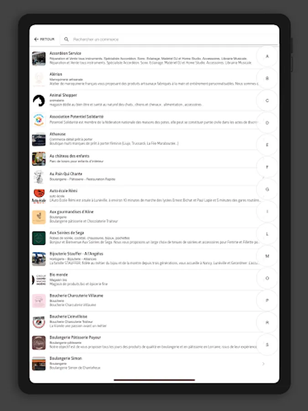Click the back arrow icon beside Retour
The image size is (308, 411).
click(36, 39)
